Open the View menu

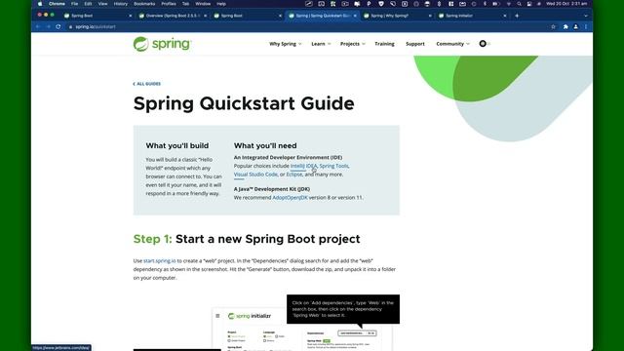[102, 4]
